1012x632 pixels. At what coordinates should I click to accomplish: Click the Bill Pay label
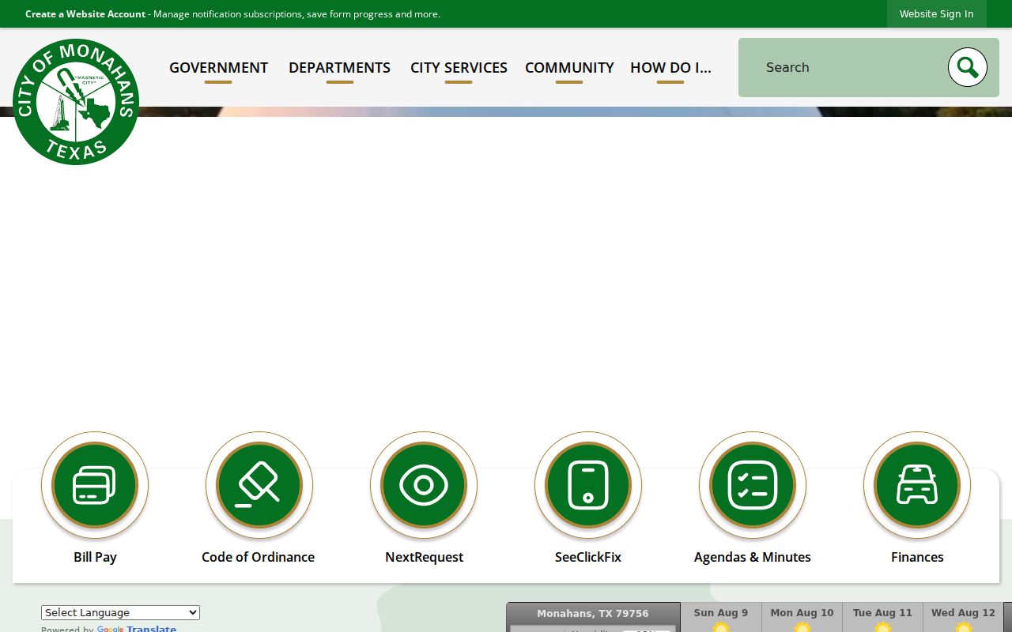(95, 557)
